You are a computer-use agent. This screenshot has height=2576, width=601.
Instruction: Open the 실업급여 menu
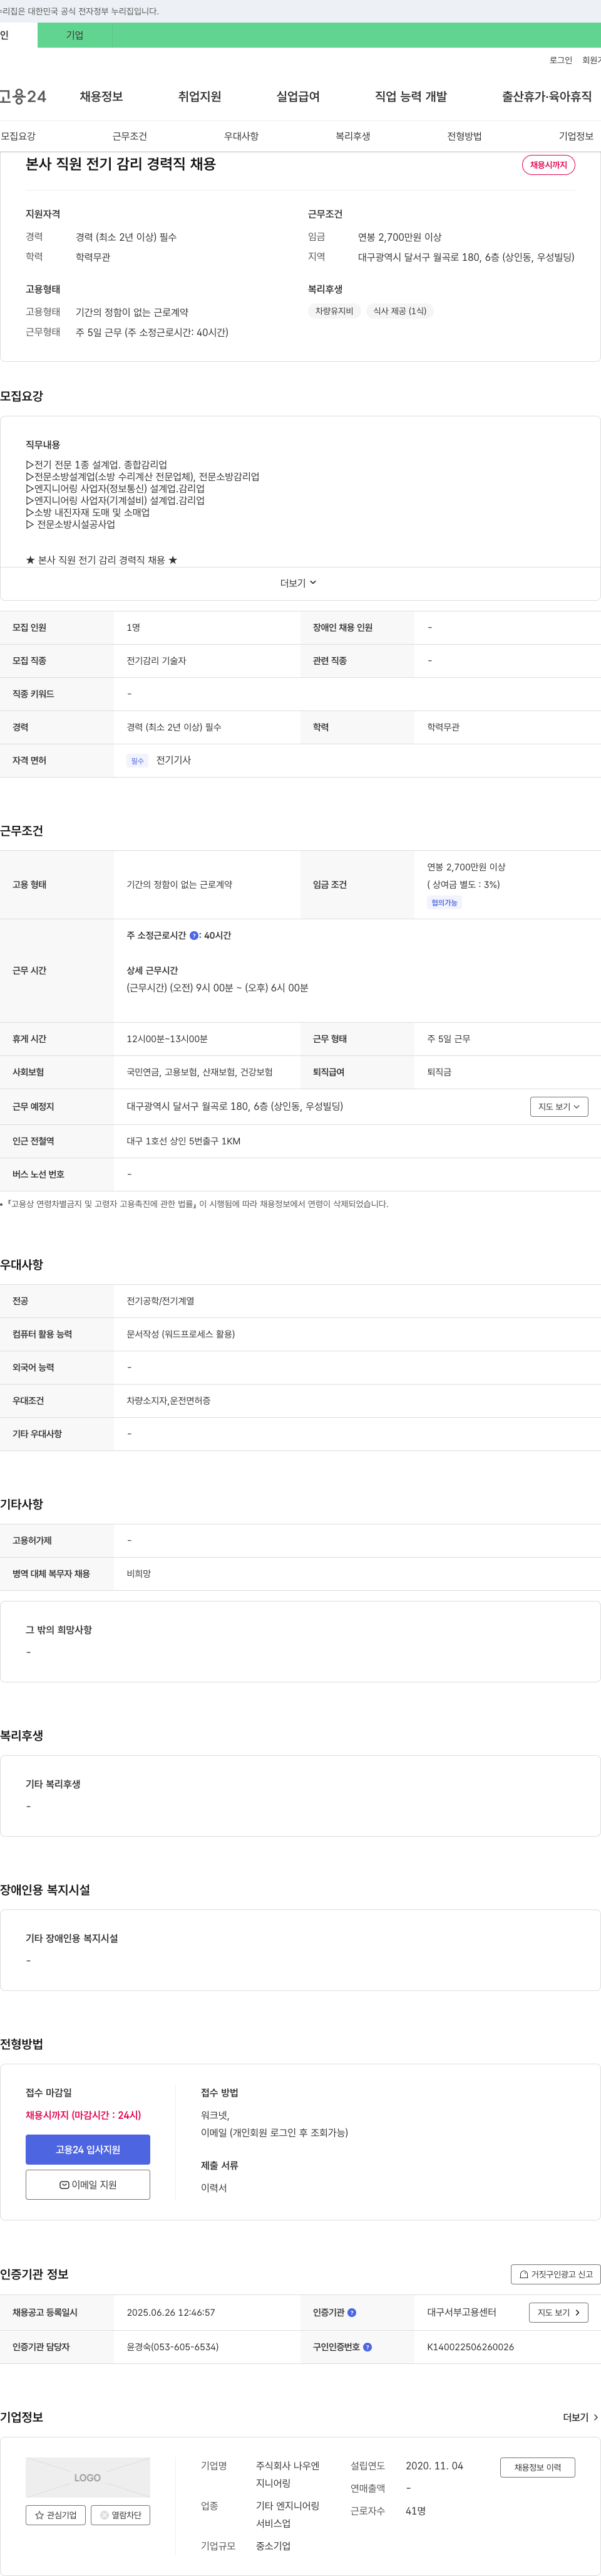pos(297,97)
